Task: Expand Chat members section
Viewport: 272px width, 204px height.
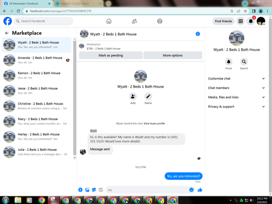Action: (x=237, y=88)
